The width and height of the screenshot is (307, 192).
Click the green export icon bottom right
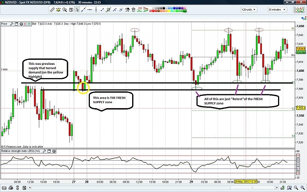click(282, 188)
